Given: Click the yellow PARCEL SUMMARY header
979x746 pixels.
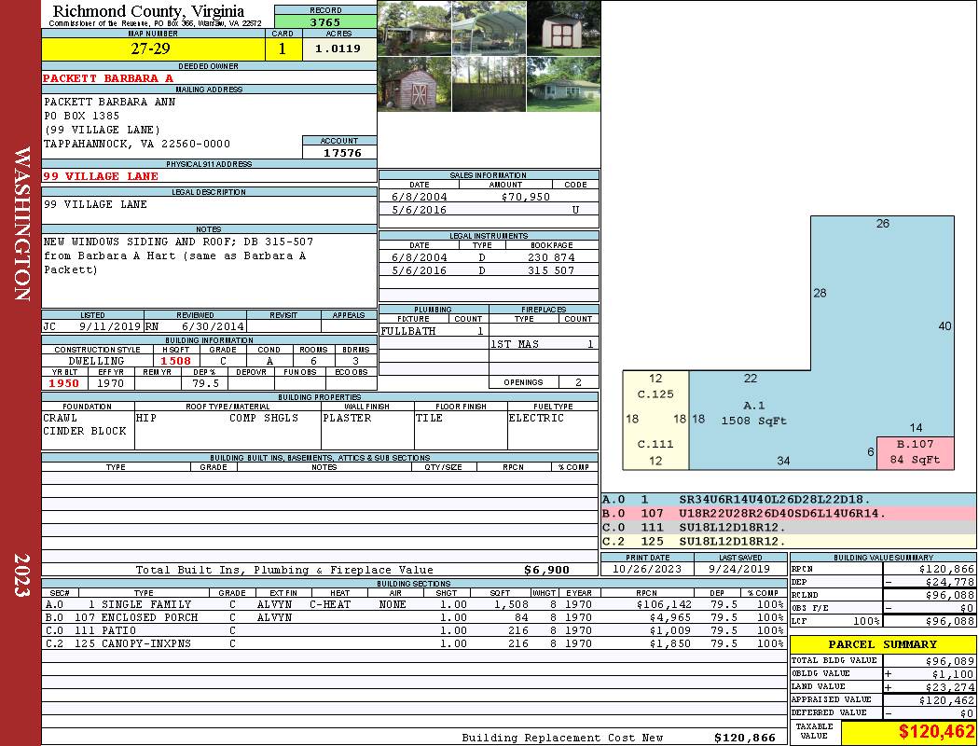Looking at the screenshot, I should (x=883, y=644).
